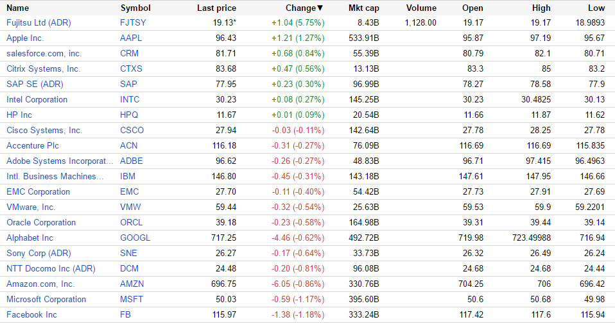Open the Facebook Inc company link
Image resolution: width=615 pixels, height=324 pixels.
coord(31,314)
